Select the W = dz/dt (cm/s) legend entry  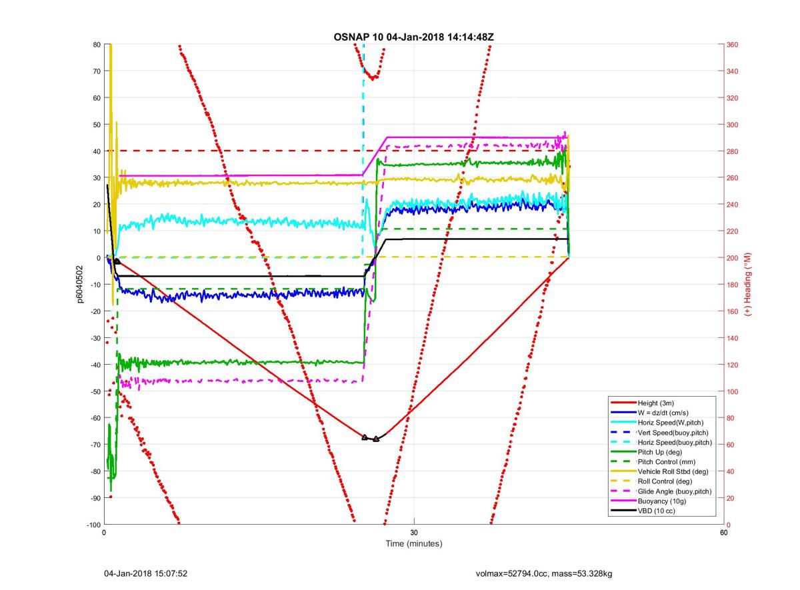(665, 412)
